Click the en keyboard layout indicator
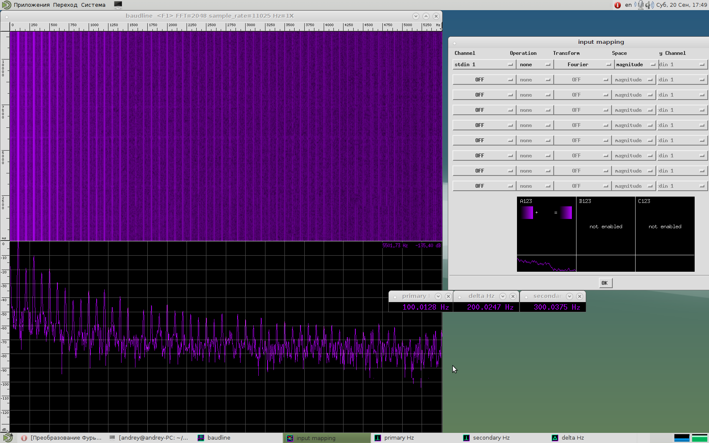Image resolution: width=709 pixels, height=443 pixels. (628, 5)
